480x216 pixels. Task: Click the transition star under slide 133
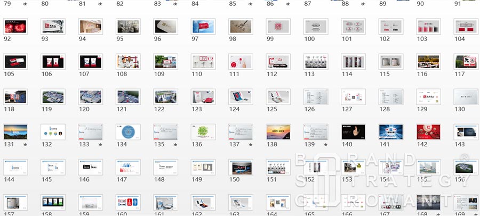point(100,145)
